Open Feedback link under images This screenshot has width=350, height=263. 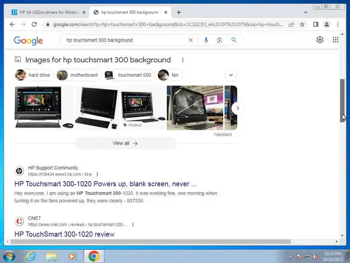(x=223, y=134)
